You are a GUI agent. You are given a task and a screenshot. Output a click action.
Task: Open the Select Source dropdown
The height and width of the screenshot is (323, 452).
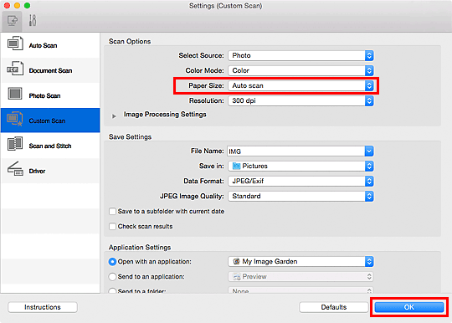pos(300,55)
